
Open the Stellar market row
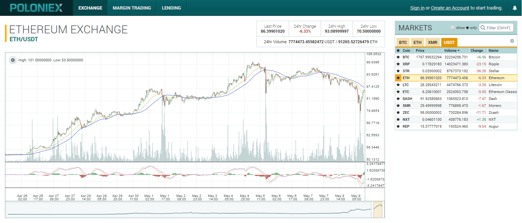456,71
